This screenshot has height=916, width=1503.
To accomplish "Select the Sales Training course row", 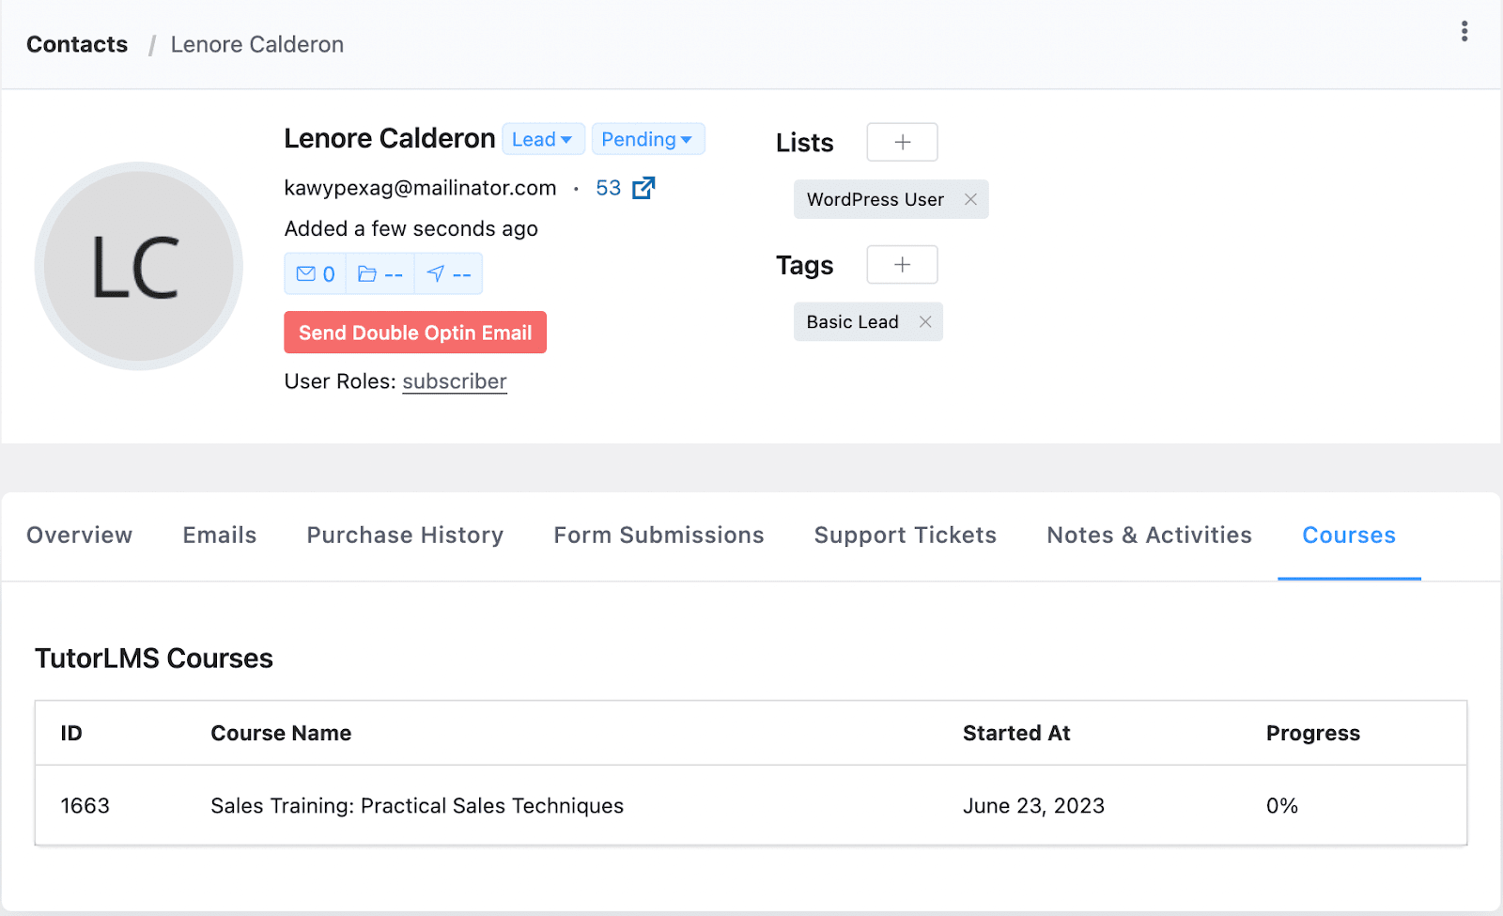I will (x=417, y=806).
